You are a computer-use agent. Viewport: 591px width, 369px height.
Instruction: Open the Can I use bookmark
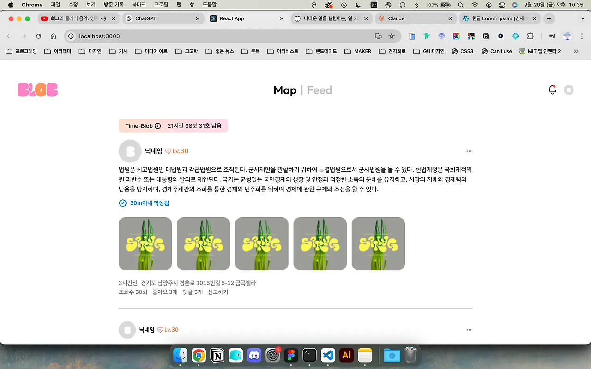point(497,51)
